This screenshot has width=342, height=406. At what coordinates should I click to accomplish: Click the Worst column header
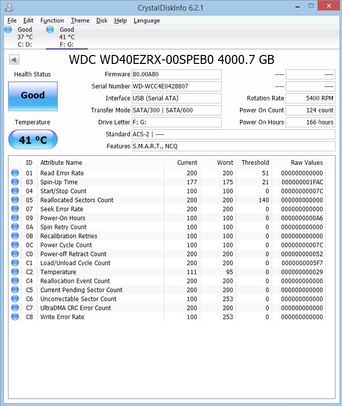218,163
